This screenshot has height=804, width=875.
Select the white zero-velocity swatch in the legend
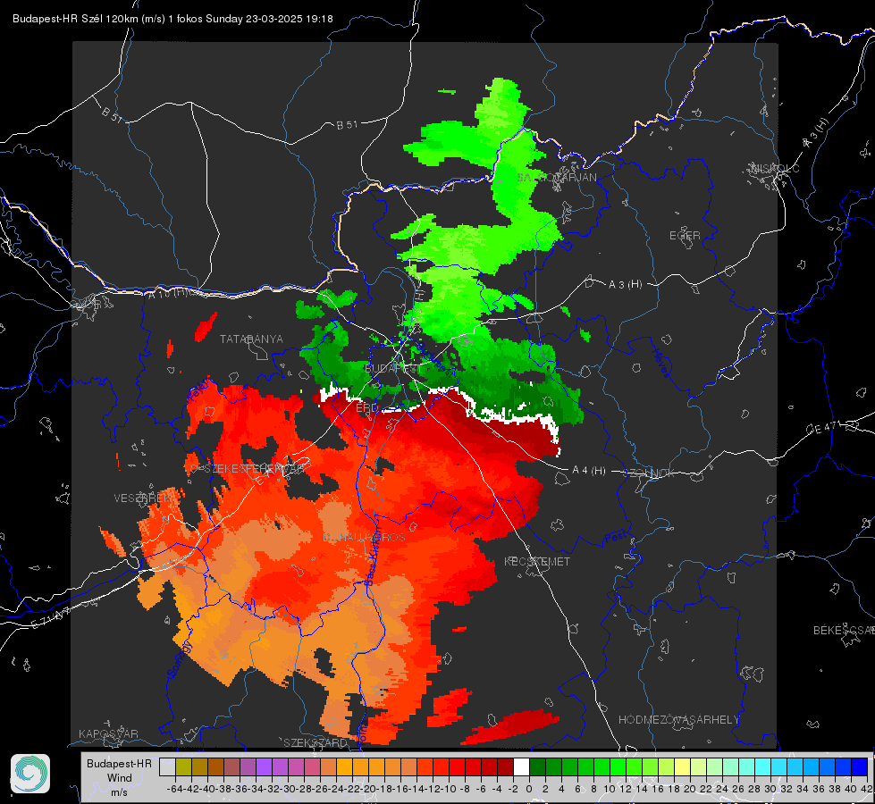(x=521, y=766)
